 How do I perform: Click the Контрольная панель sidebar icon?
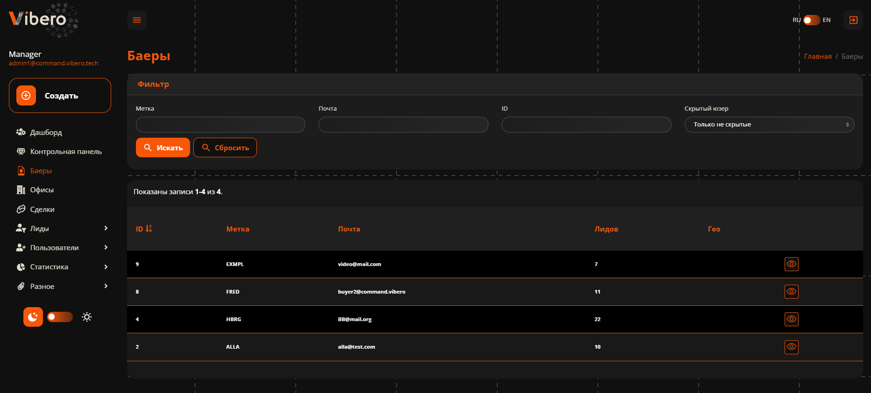coord(21,151)
